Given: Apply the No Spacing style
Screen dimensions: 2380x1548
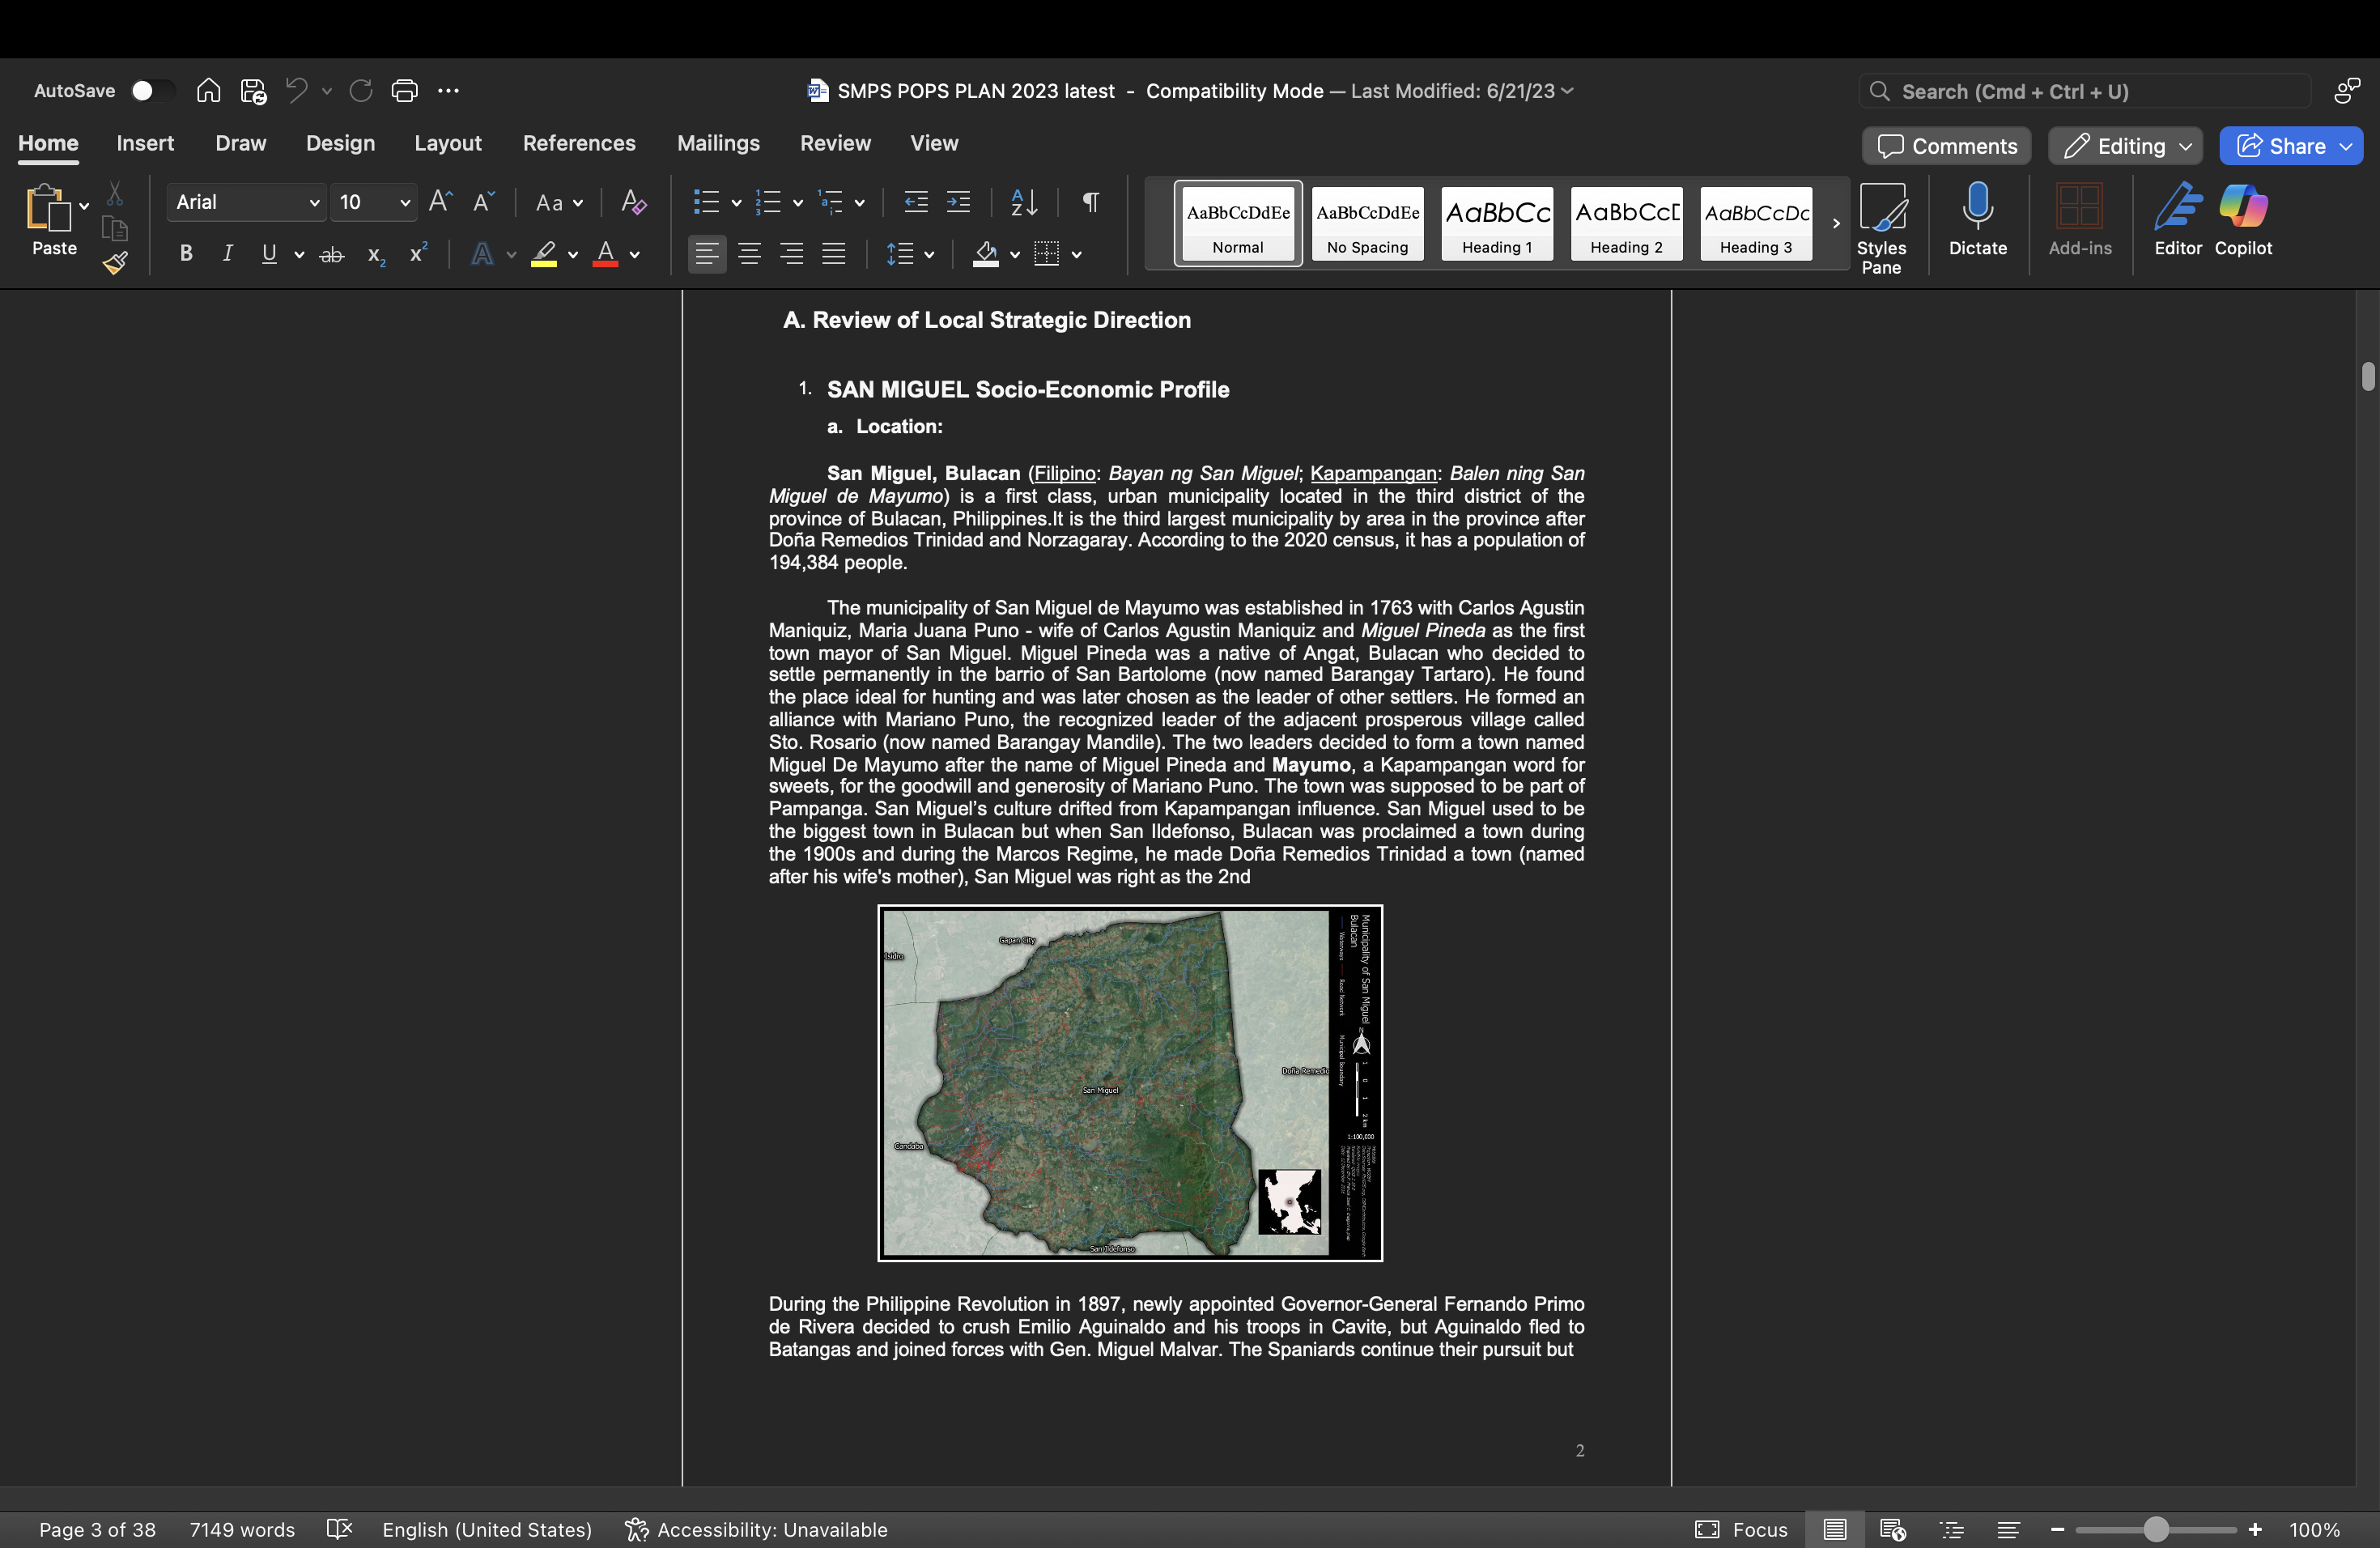Looking at the screenshot, I should [x=1367, y=224].
